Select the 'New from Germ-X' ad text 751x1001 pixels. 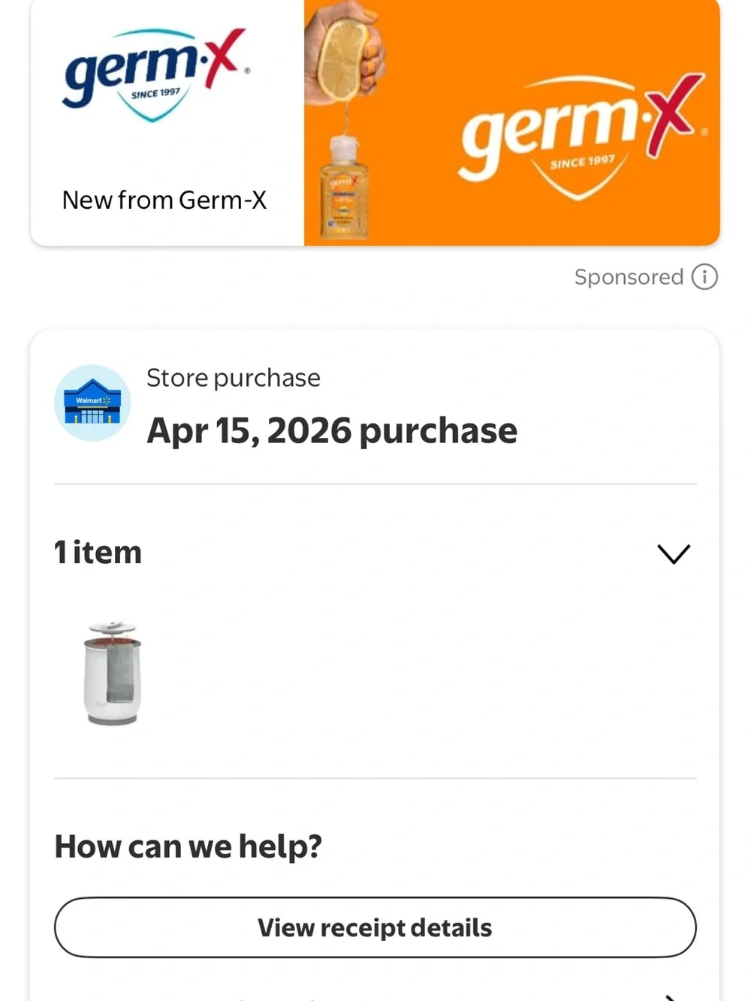click(x=164, y=201)
